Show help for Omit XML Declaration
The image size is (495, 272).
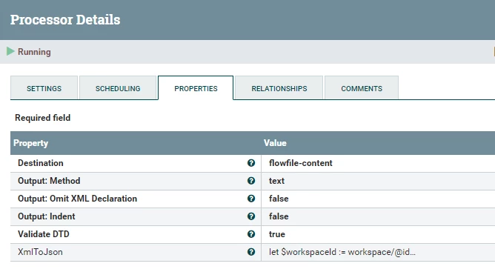[251, 199]
